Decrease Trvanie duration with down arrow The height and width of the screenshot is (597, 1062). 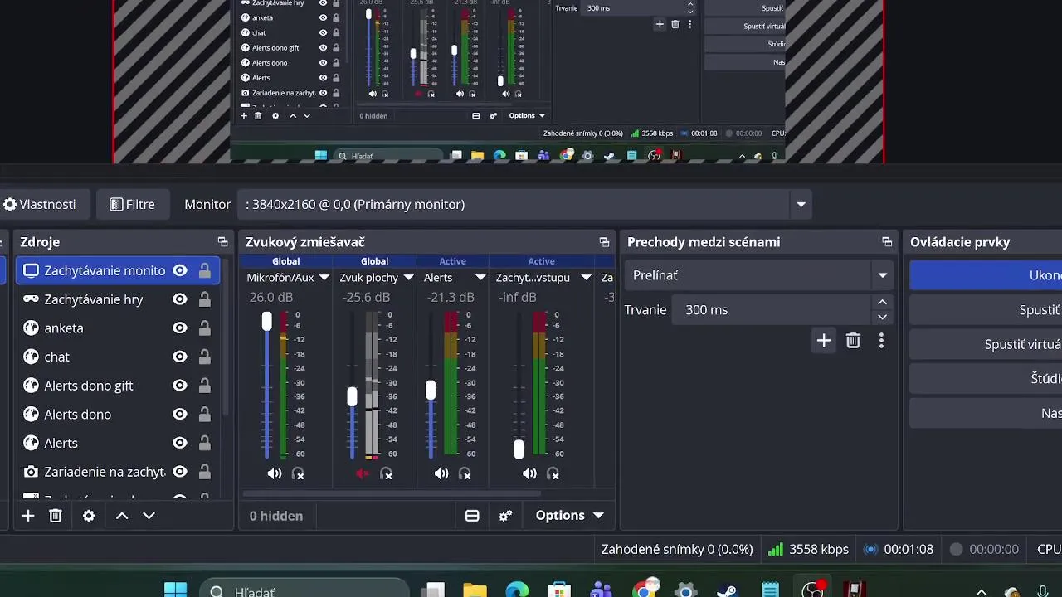click(x=882, y=317)
